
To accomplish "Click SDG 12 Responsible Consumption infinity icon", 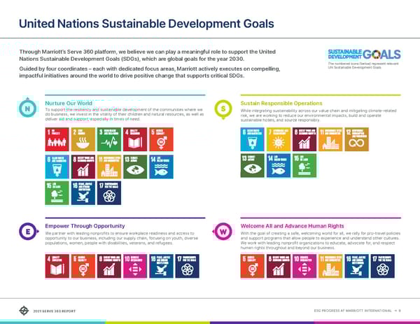I will [x=356, y=139].
